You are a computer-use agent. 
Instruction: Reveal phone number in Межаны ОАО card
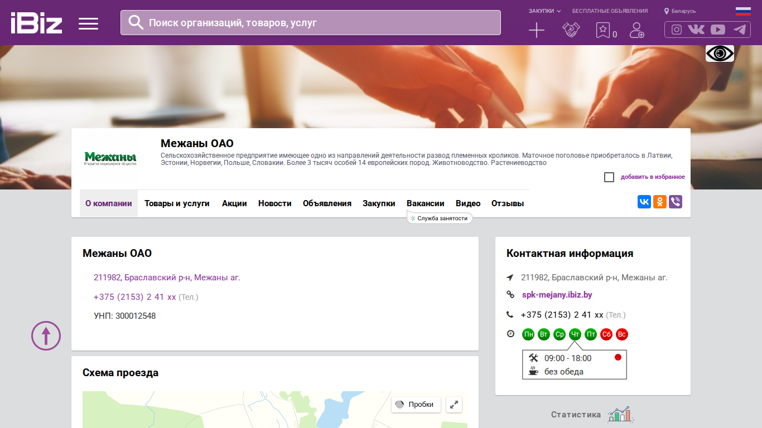(135, 297)
